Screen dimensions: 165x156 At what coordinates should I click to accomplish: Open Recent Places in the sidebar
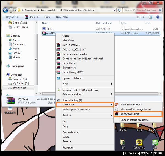[18, 27]
